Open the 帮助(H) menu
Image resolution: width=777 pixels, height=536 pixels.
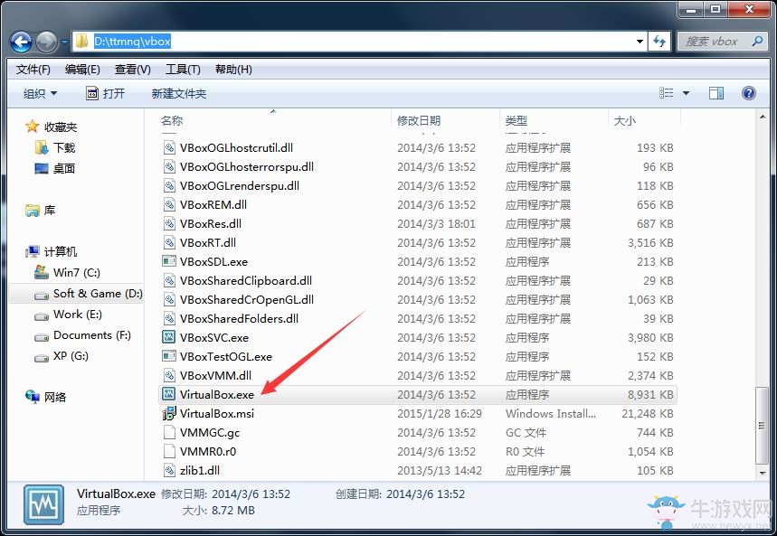coord(233,70)
